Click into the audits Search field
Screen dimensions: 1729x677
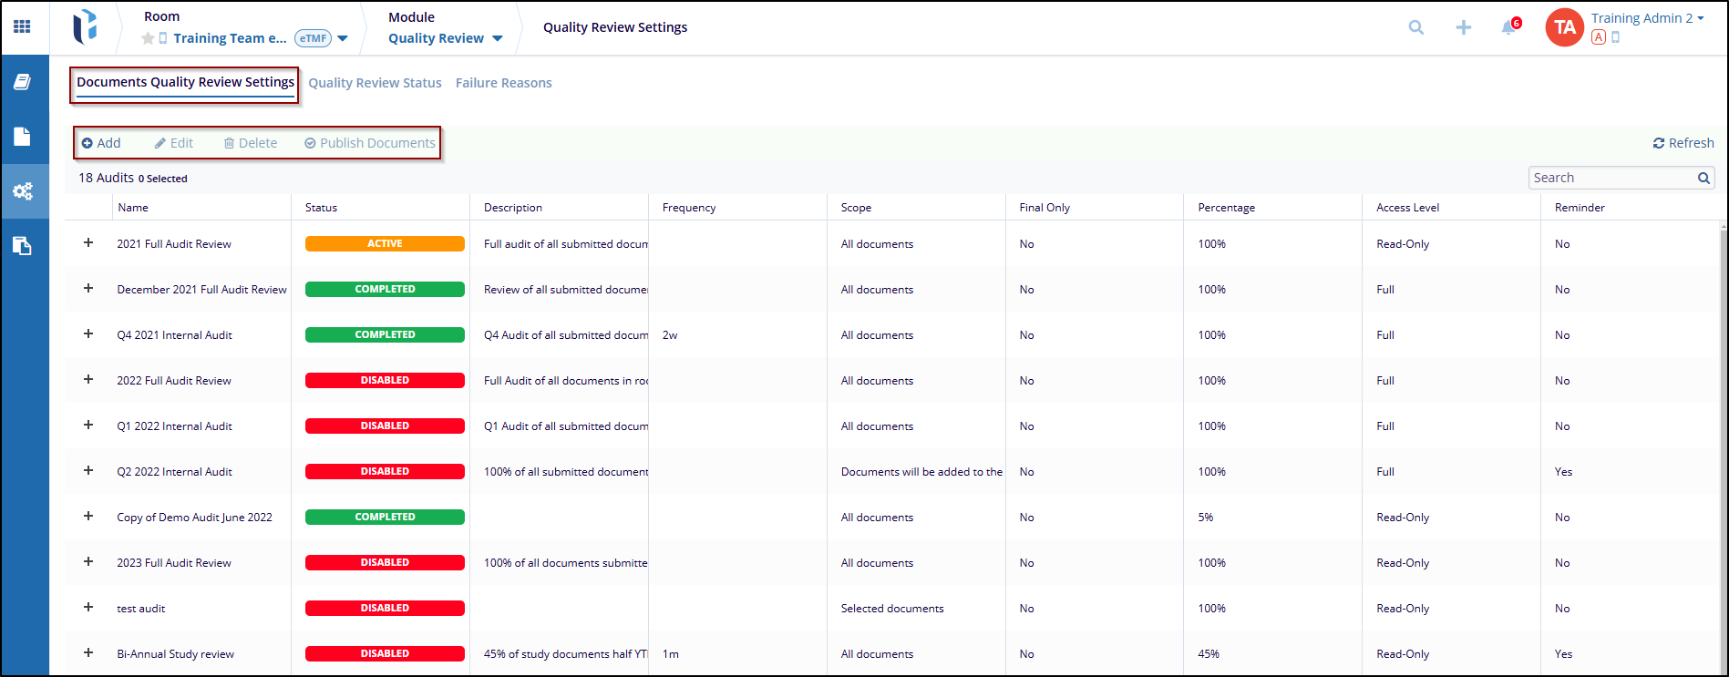point(1611,178)
